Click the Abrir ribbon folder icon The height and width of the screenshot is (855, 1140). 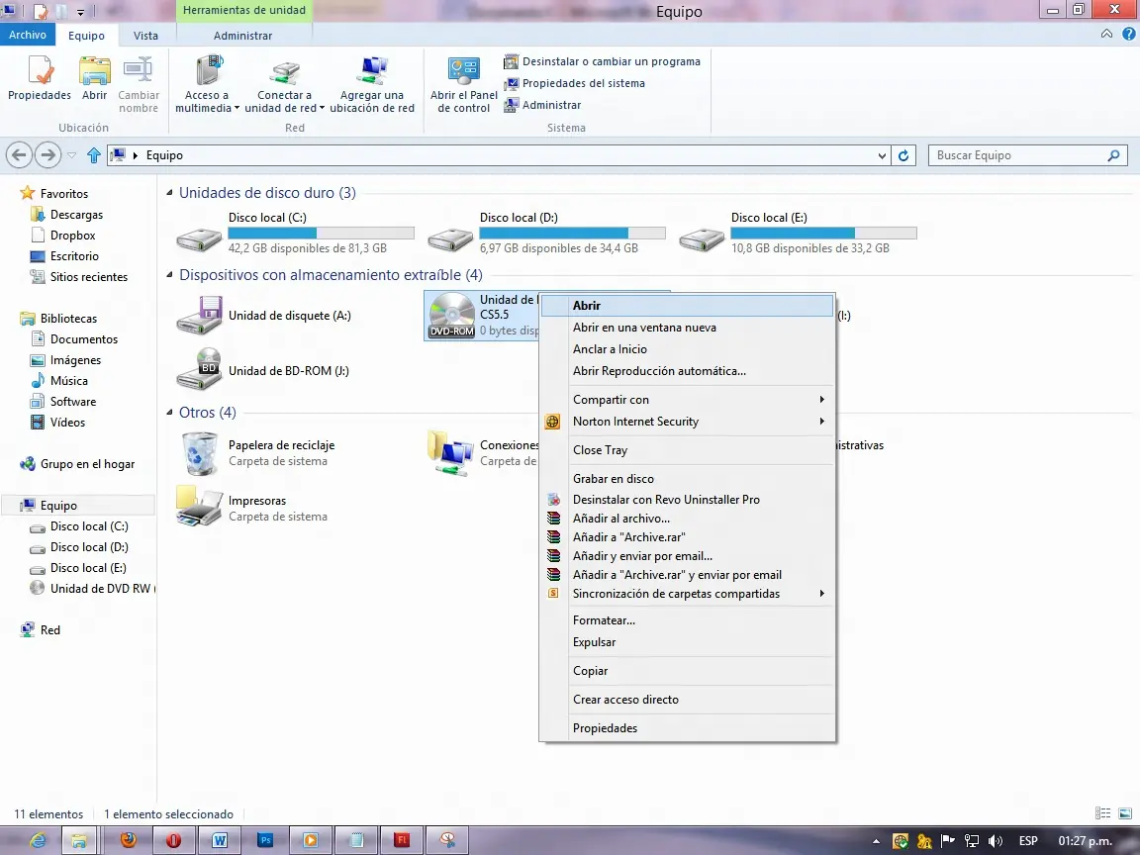tap(95, 71)
